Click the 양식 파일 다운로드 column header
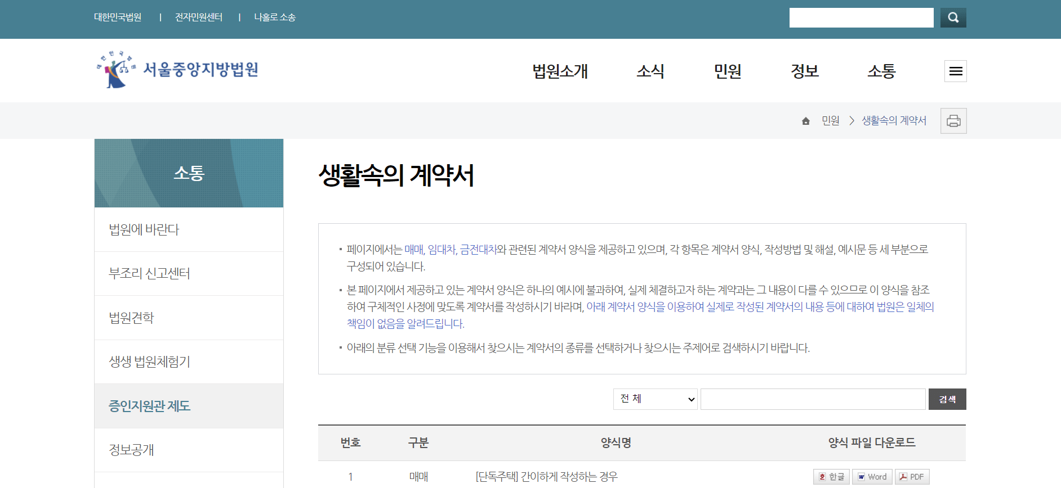The image size is (1061, 488). click(x=872, y=443)
